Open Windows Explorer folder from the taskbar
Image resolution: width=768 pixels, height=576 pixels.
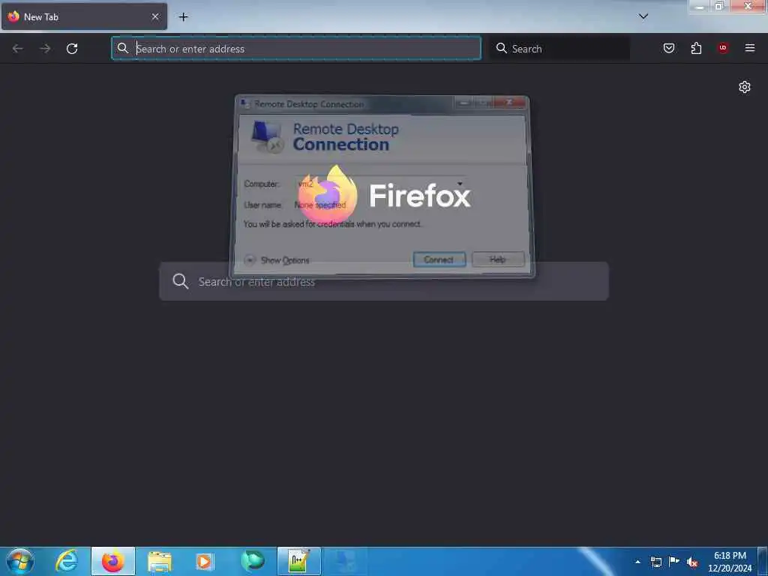pyautogui.click(x=160, y=562)
